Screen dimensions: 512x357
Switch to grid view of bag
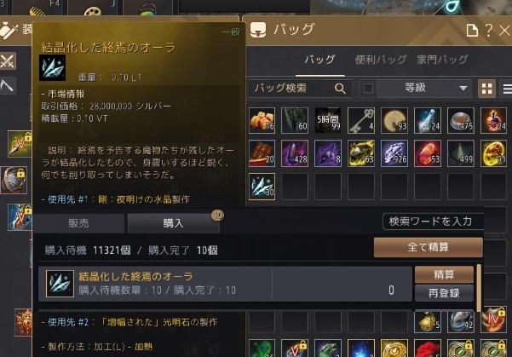tap(486, 89)
